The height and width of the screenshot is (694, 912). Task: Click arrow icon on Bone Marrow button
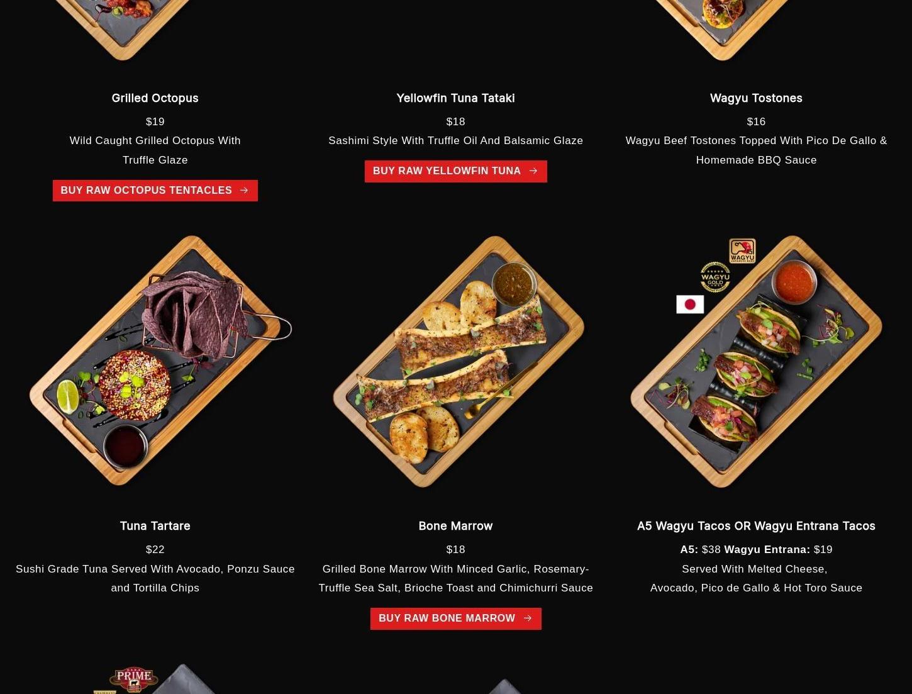[528, 618]
